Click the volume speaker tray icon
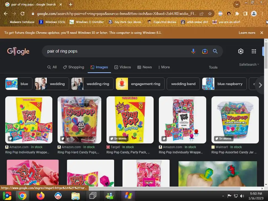Image resolution: width=268 pixels, height=201 pixels. click(x=242, y=196)
